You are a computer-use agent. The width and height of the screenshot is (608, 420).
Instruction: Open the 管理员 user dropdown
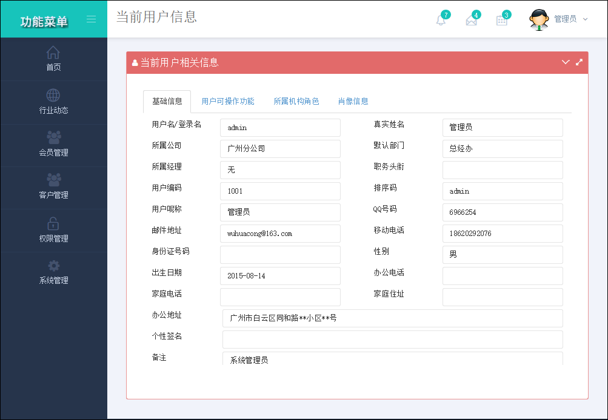[x=570, y=19]
